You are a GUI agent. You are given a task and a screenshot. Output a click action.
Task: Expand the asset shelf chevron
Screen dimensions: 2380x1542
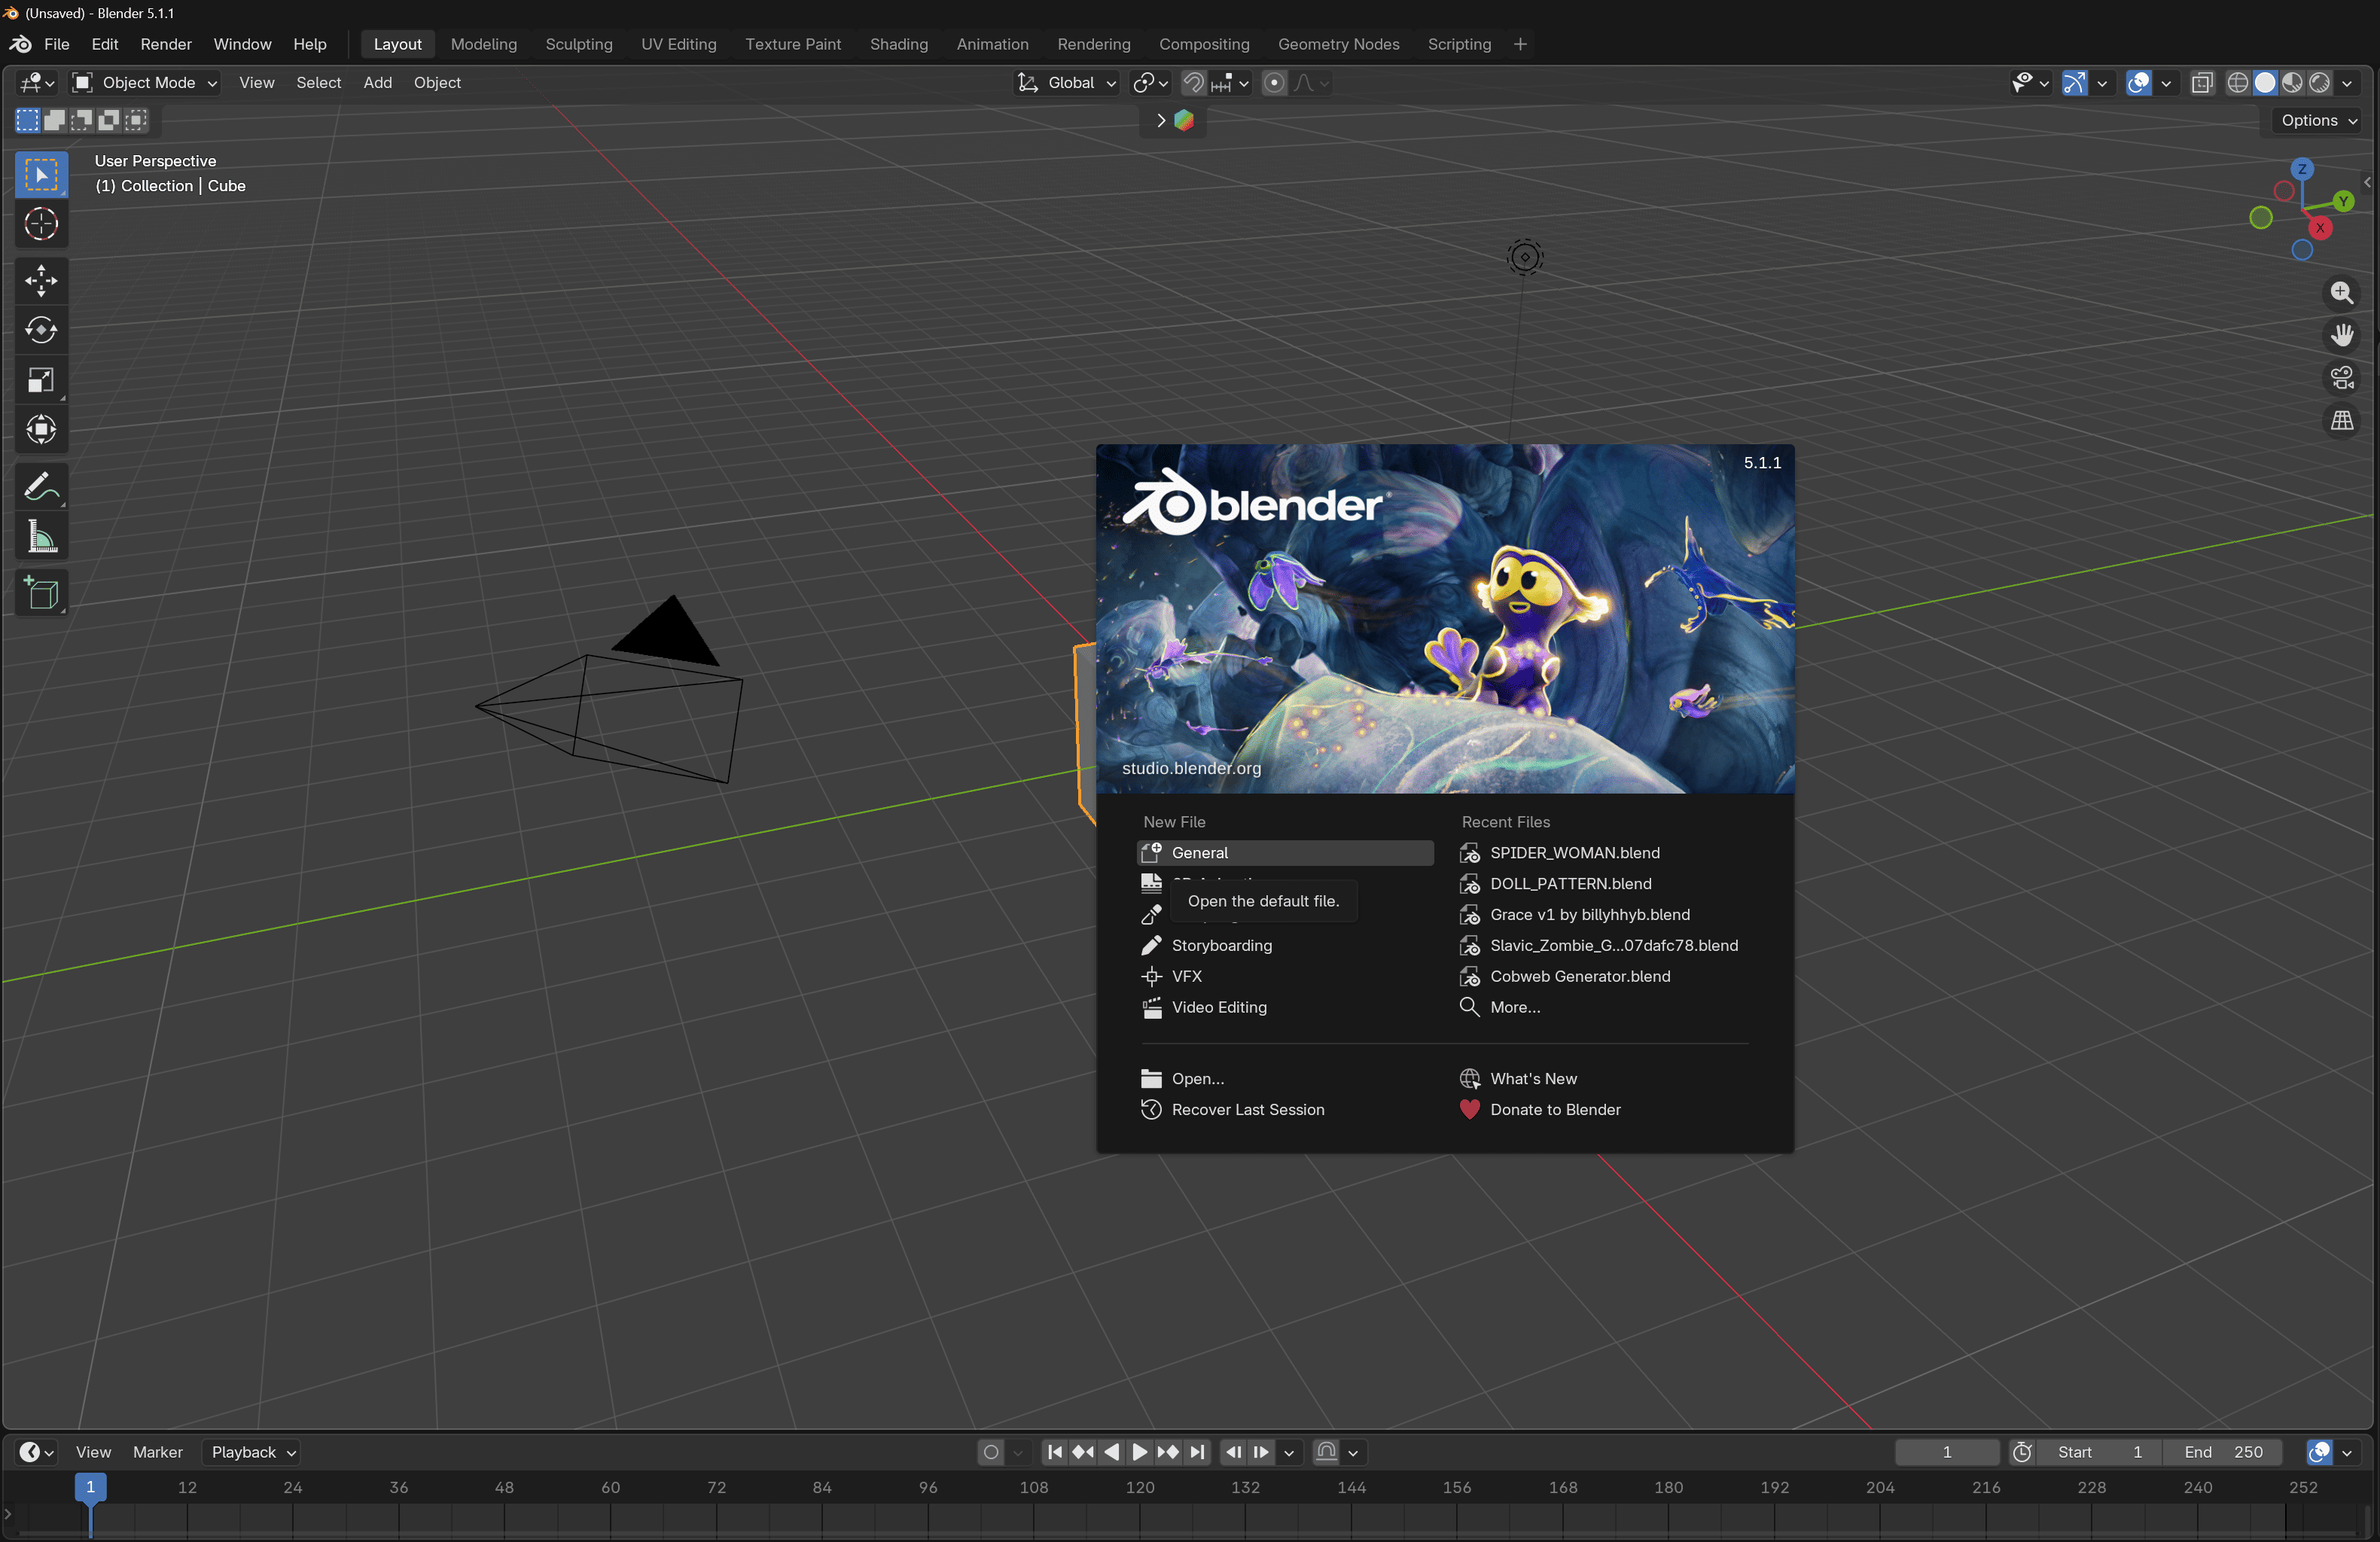(x=1160, y=120)
